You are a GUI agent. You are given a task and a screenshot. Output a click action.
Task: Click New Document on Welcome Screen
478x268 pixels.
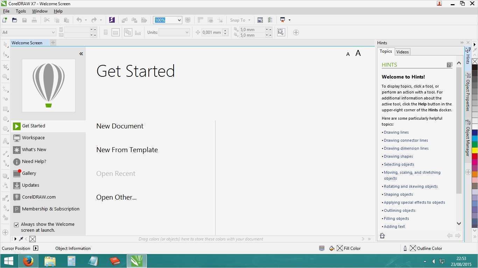pyautogui.click(x=120, y=126)
